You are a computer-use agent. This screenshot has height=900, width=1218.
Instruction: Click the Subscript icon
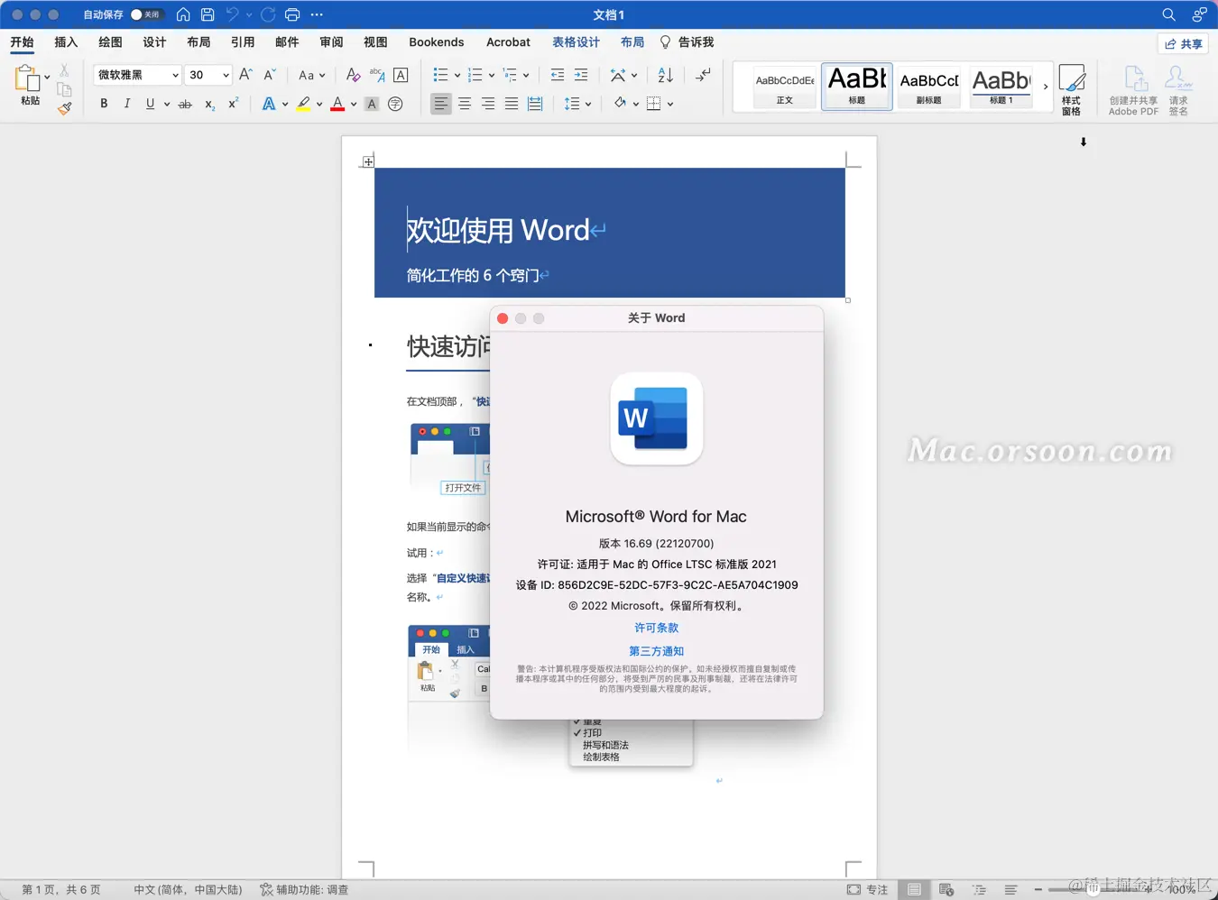pos(209,104)
